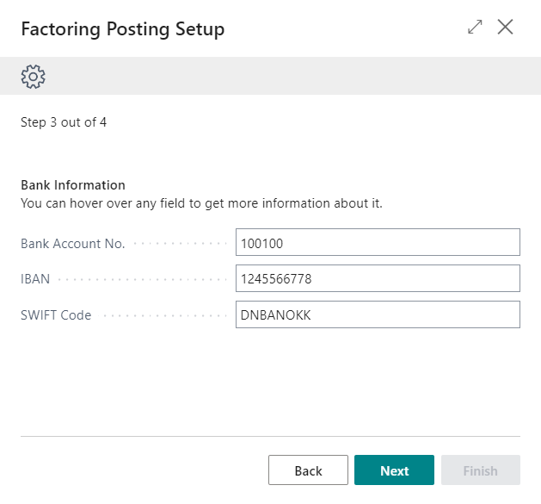Viewport: 541px width, 504px height.
Task: Click into the Bank Account No. field
Action: [378, 243]
